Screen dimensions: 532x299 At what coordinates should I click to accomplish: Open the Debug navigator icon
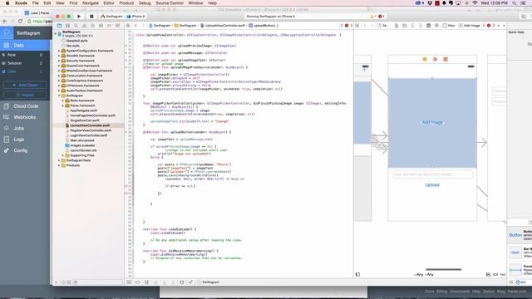pos(101,26)
